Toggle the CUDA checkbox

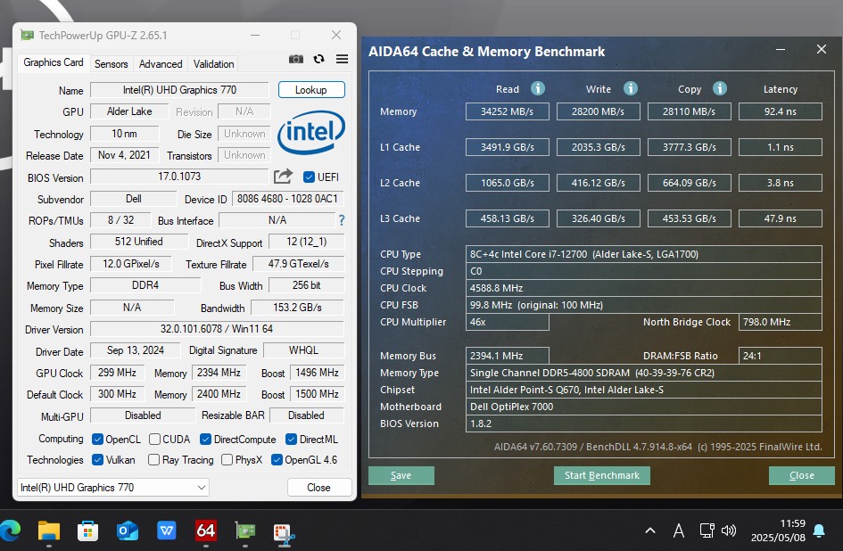pyautogui.click(x=154, y=440)
